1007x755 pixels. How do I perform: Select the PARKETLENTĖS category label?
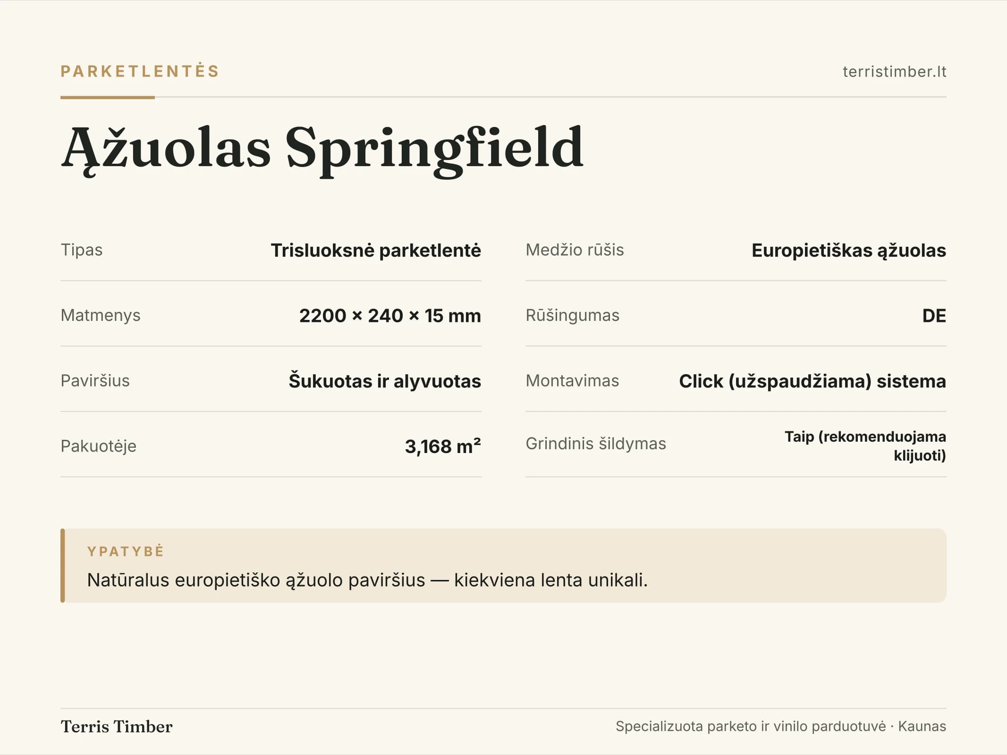(140, 71)
